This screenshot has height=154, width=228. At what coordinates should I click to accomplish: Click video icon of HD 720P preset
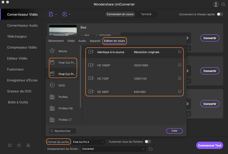point(91,78)
